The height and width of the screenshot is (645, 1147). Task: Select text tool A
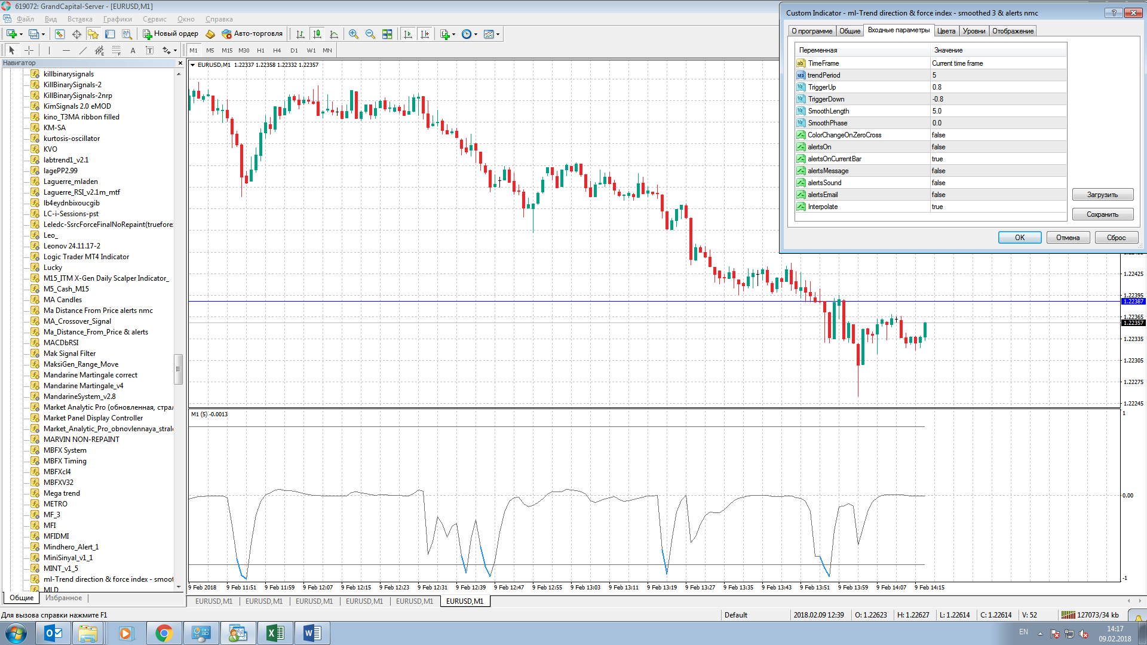tap(133, 50)
